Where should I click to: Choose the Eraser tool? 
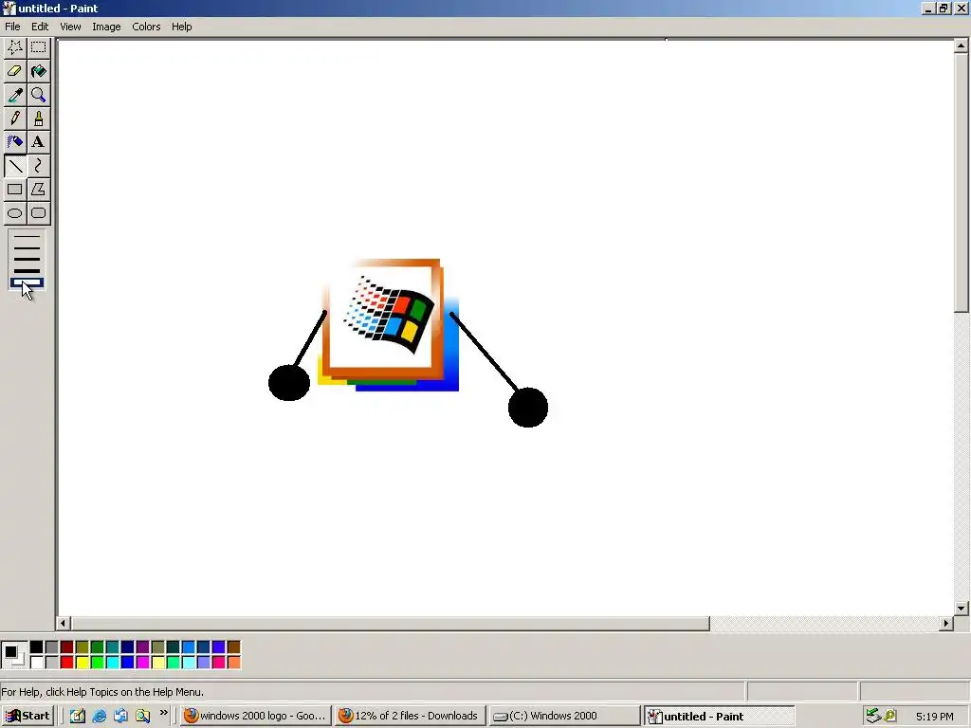(x=15, y=70)
